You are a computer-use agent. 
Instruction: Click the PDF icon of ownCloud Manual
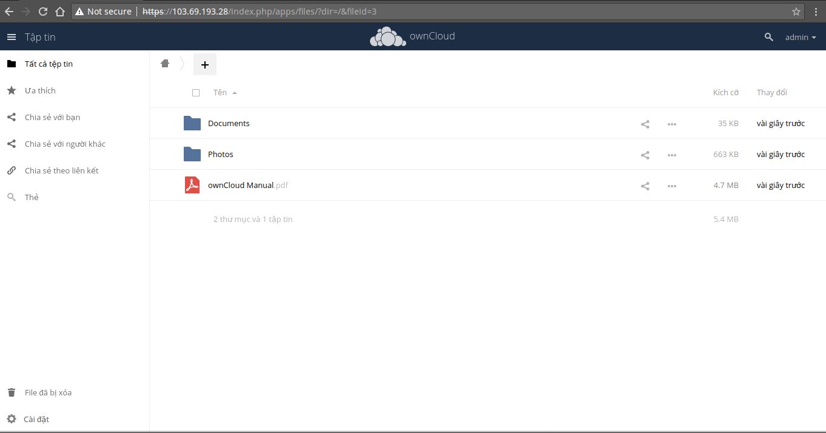click(192, 185)
